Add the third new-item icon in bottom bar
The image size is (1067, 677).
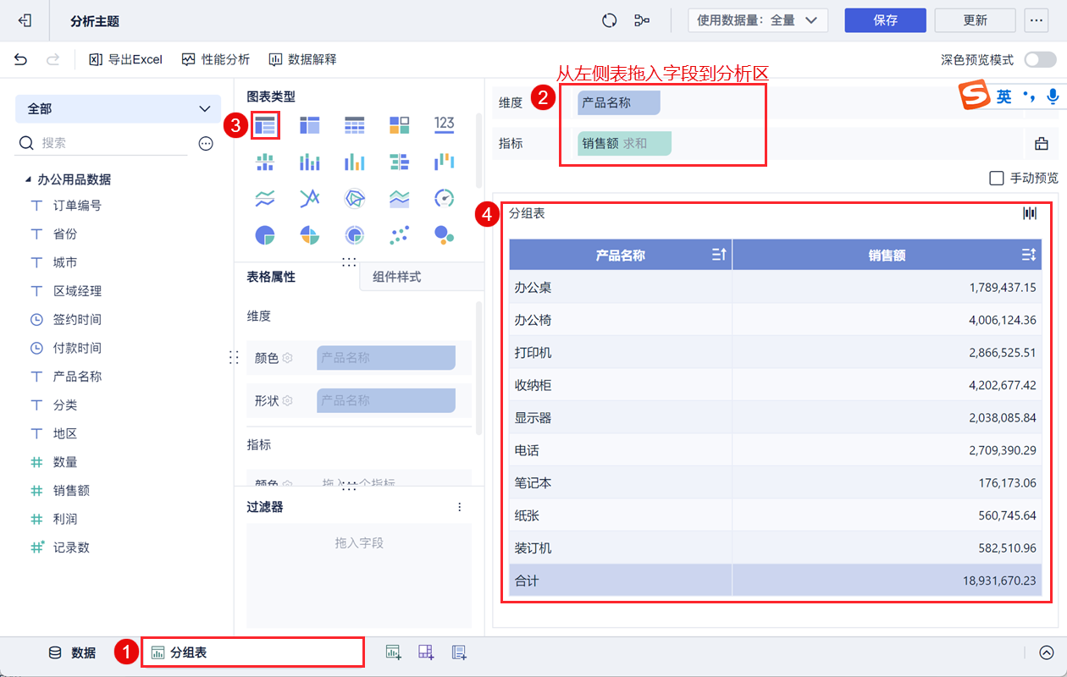459,652
